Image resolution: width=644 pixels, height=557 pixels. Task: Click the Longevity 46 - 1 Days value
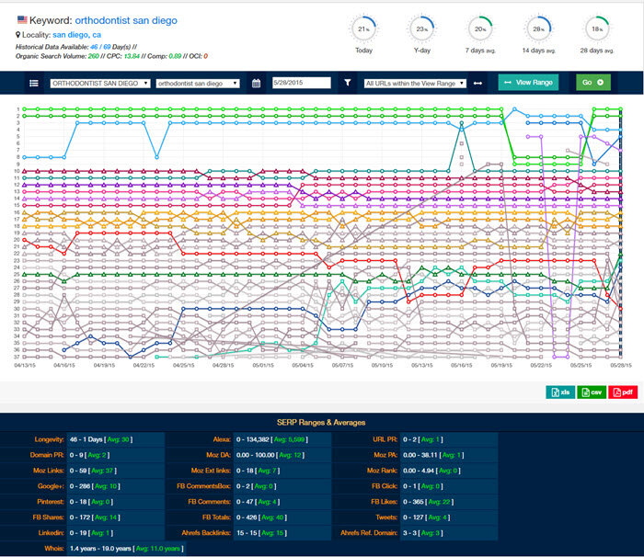click(x=101, y=439)
